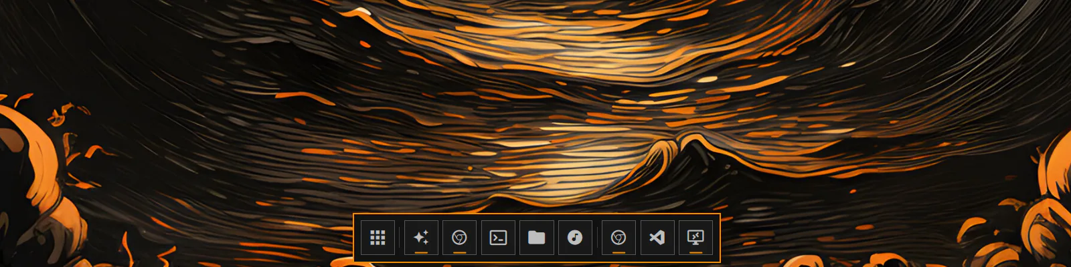Open Chrome beside the sparkle icon
The height and width of the screenshot is (267, 1071).
(x=459, y=238)
